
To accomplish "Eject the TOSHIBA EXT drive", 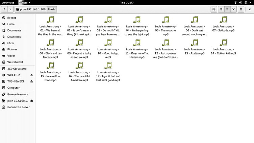I will tap(32, 81).
